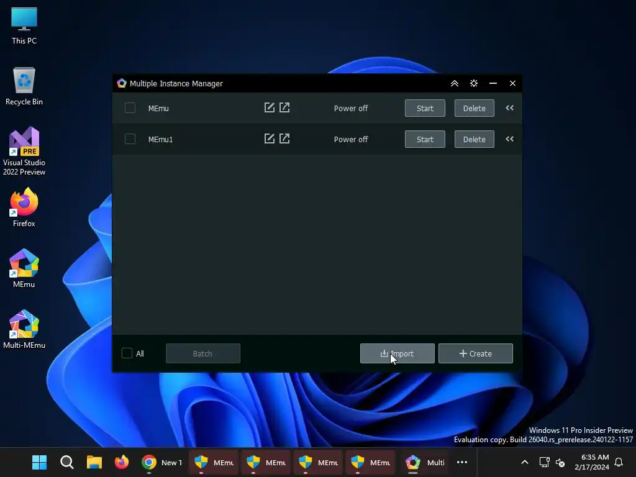Screen dimensions: 636x477
Task: Expand more options for MEmu row
Action: tap(510, 108)
